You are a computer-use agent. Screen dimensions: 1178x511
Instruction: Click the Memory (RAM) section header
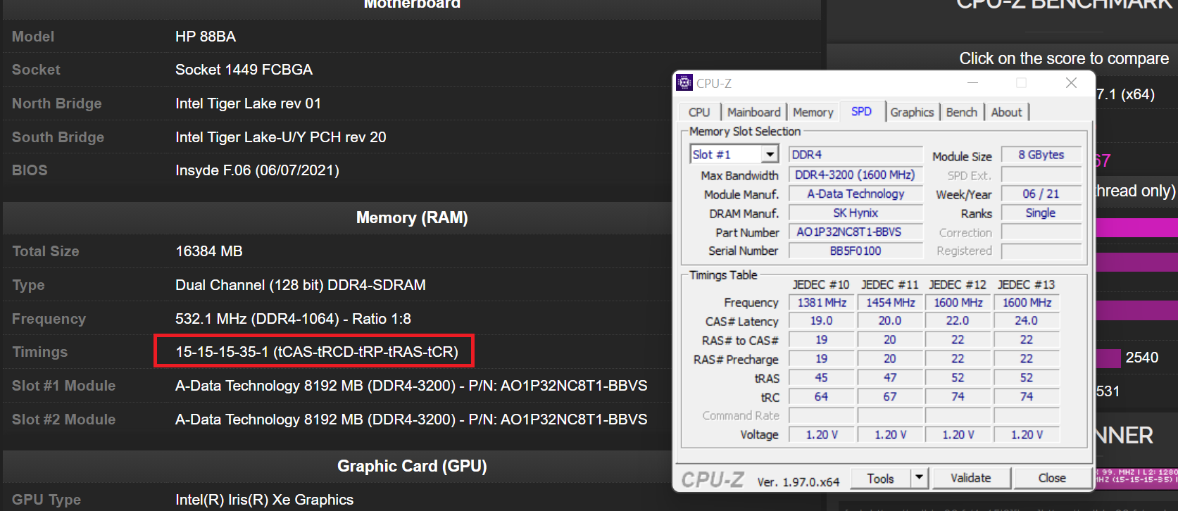click(412, 217)
